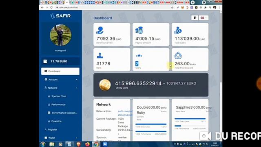The height and width of the screenshot is (147, 261).
Task: Click the Performance Calculator grid icon
Action: coord(49,113)
